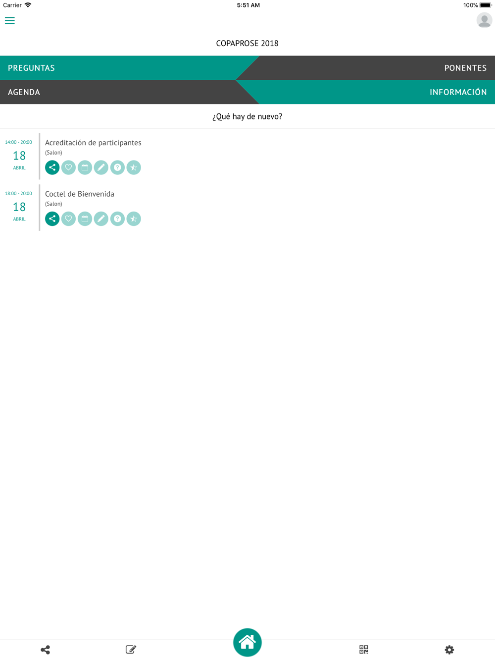
Task: Add Acreditación de participantes to calendar
Action: point(85,167)
